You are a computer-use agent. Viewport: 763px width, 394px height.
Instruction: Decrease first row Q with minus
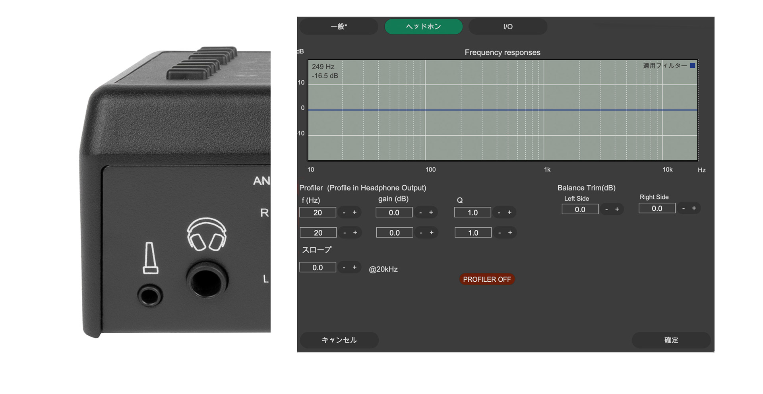(x=499, y=212)
